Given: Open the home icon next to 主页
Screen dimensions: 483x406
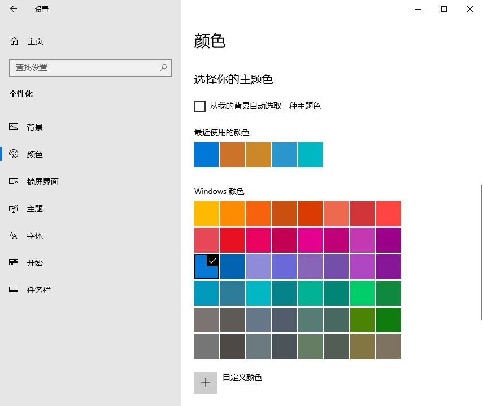Looking at the screenshot, I should pyautogui.click(x=13, y=41).
